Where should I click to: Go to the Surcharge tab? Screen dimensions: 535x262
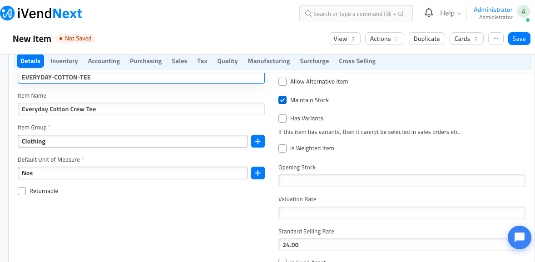click(314, 61)
